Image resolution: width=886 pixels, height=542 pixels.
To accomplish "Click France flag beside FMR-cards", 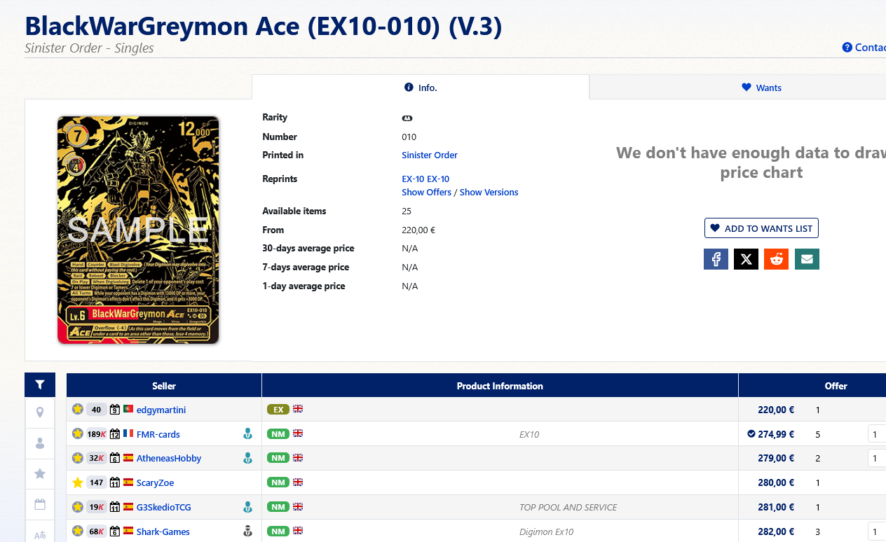I will [128, 433].
